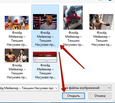Screen dimensions: 115x103
Task: Click the Открыть button
Action: click(x=74, y=96)
